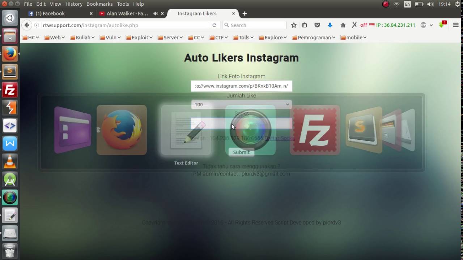Open the Text Editor launcher icon
The height and width of the screenshot is (260, 463).
(10, 215)
